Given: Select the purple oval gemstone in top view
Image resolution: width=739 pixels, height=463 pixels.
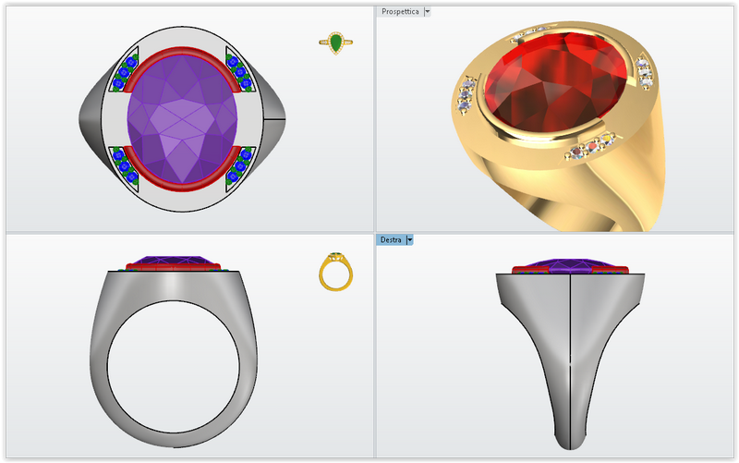Looking at the screenshot, I should click(182, 119).
